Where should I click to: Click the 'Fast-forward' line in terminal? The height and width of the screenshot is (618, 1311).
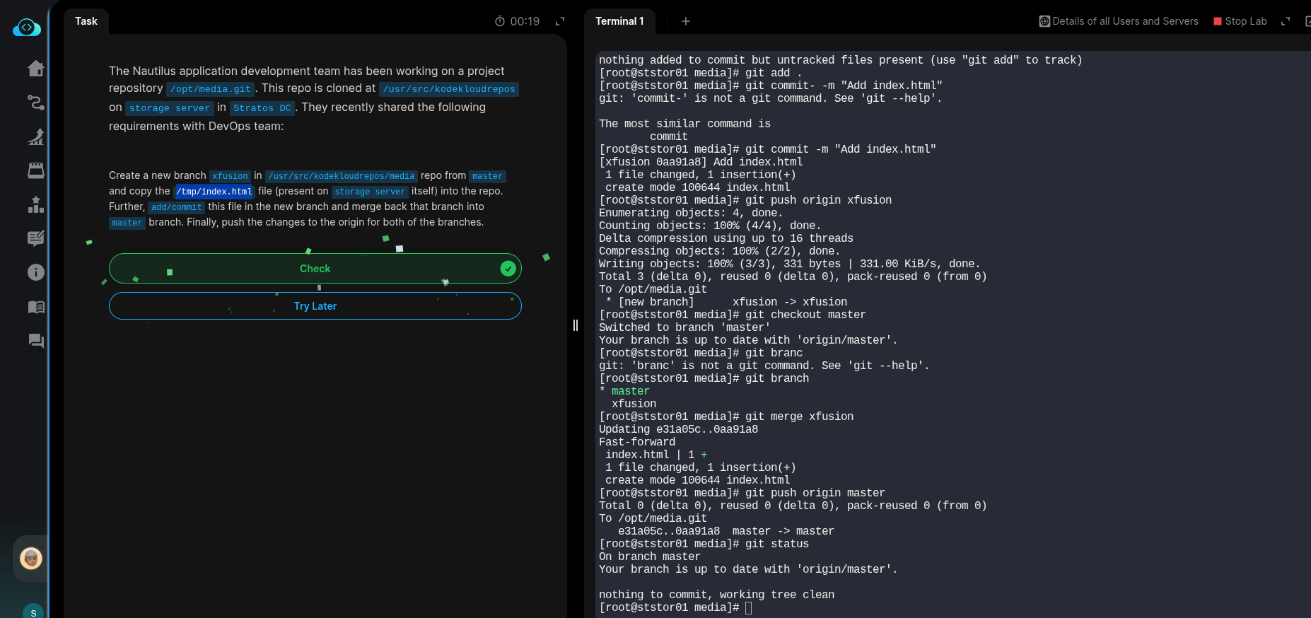637,442
